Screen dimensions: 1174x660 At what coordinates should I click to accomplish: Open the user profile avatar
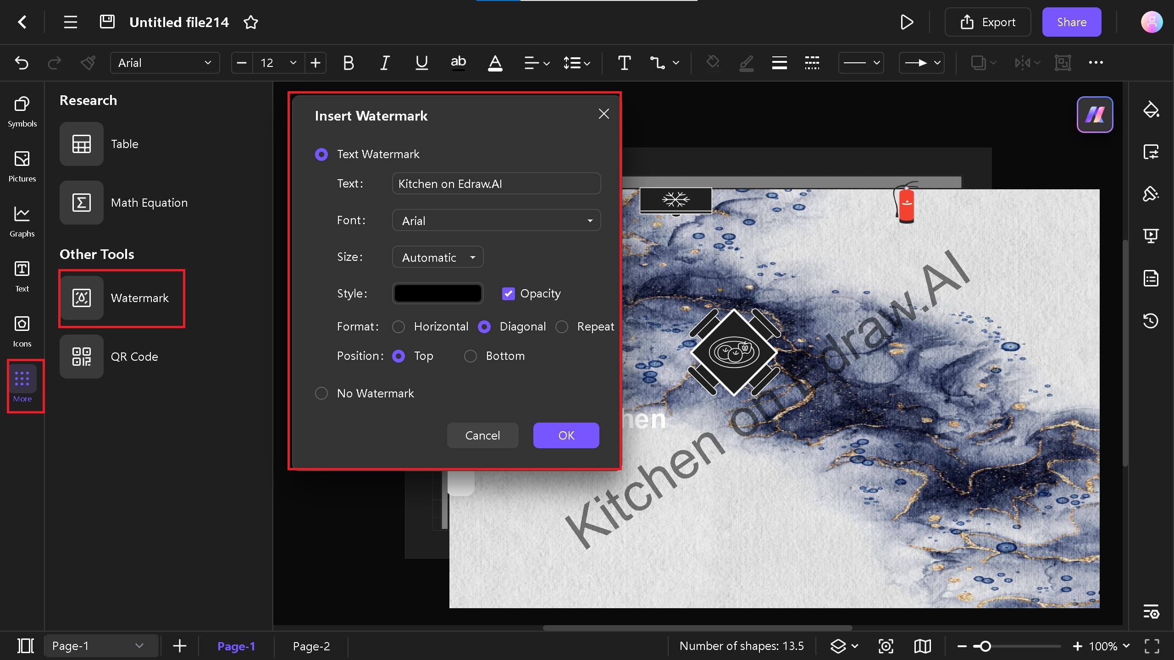click(1152, 22)
